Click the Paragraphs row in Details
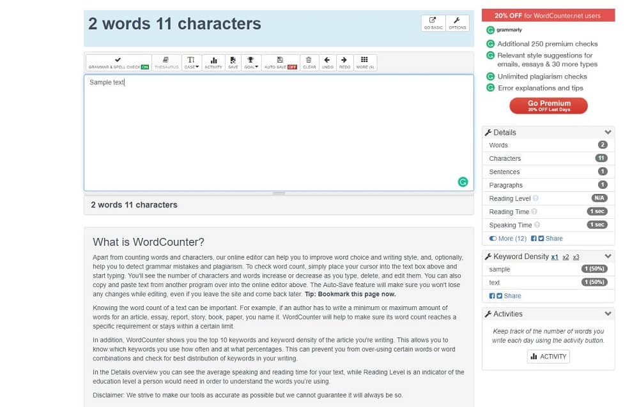The image size is (639, 407). coord(548,185)
